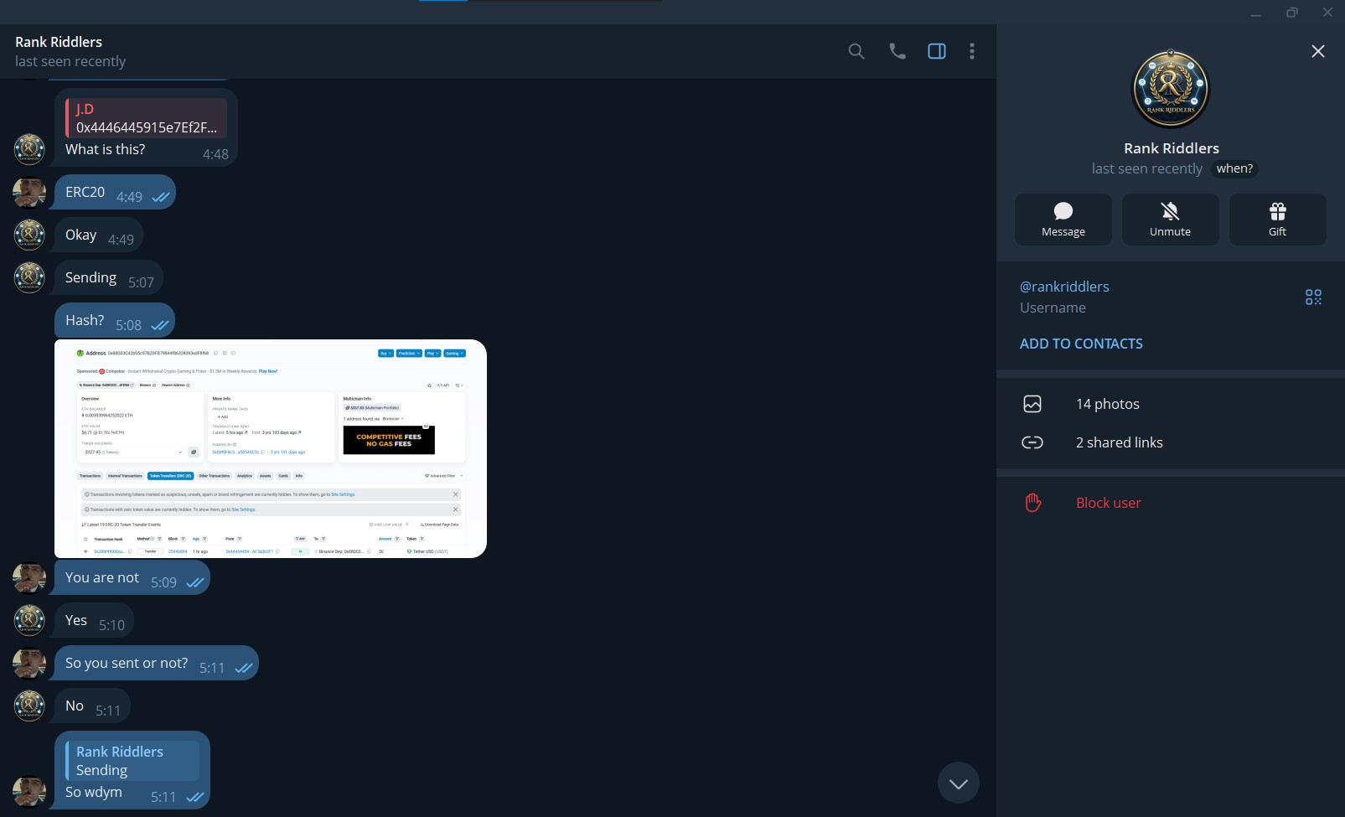Start a voice call with the phone icon

click(x=897, y=51)
